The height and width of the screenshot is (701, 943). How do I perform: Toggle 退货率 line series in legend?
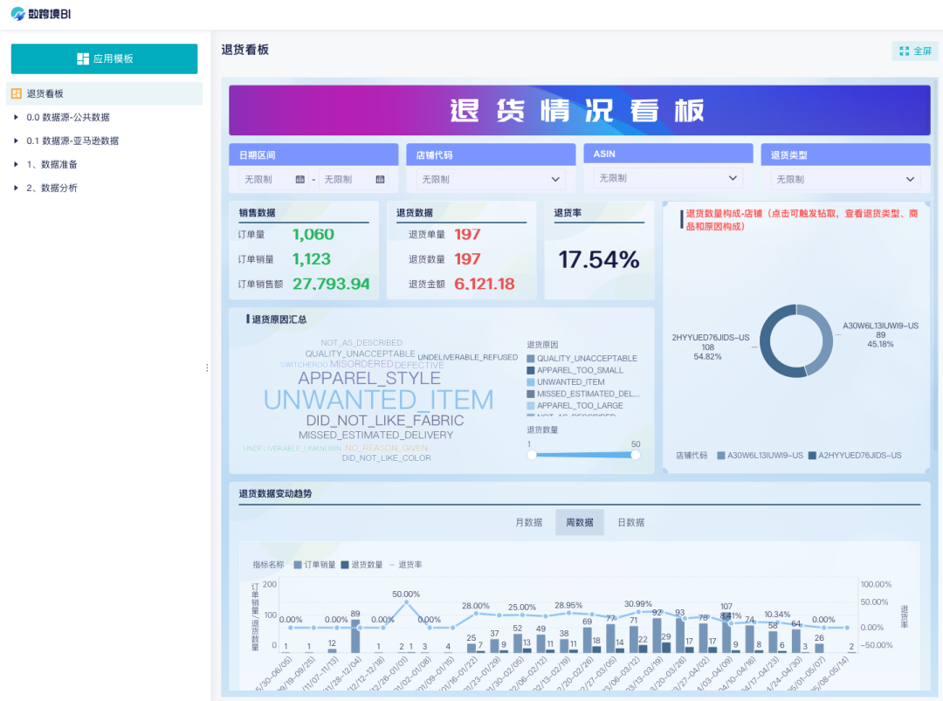(x=406, y=565)
